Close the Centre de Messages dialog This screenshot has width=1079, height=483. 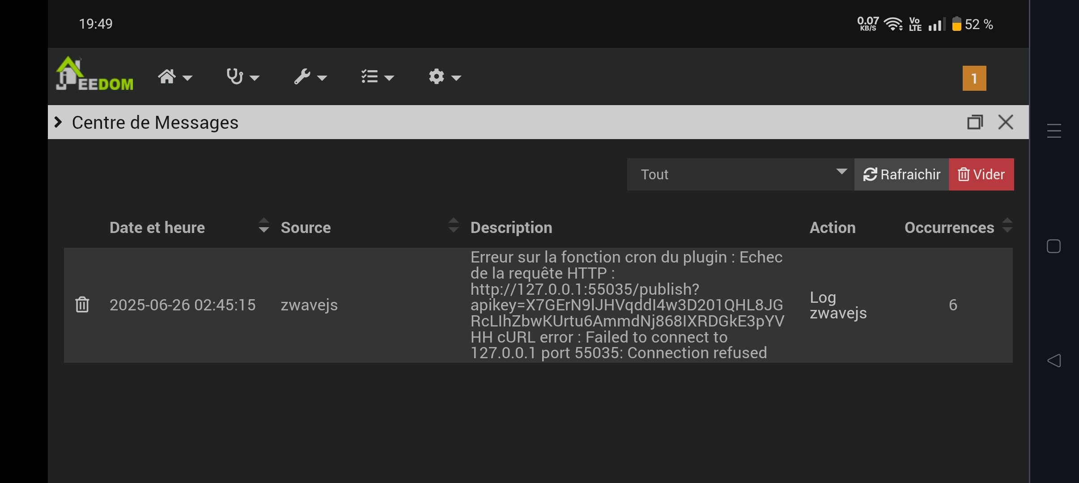click(x=1006, y=122)
